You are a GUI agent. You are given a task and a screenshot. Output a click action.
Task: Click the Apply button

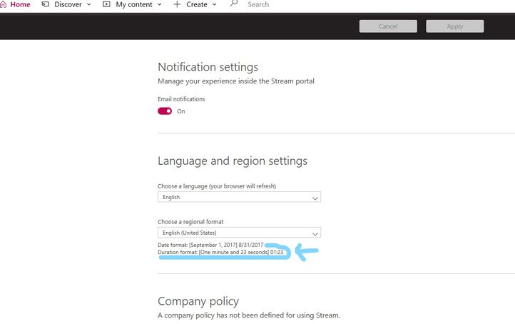coord(455,26)
